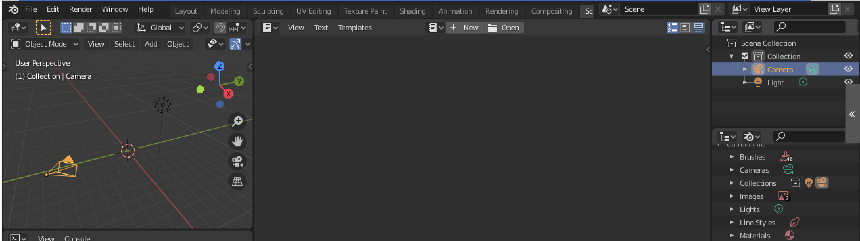Click the Scene name field
Image resolution: width=860 pixels, height=241 pixels.
[x=659, y=9]
